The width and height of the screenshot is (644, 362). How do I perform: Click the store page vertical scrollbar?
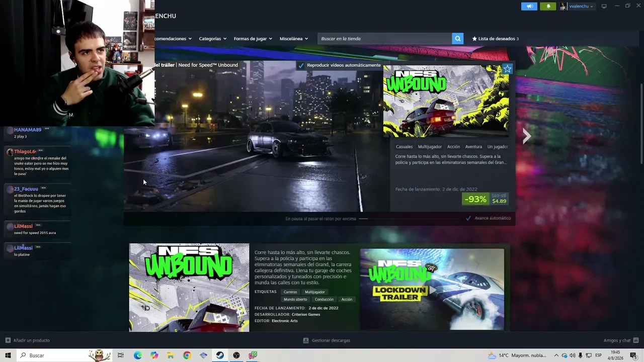pyautogui.click(x=641, y=123)
